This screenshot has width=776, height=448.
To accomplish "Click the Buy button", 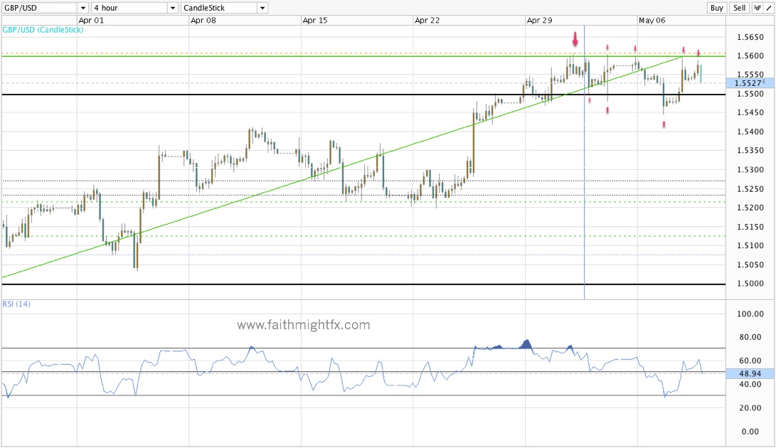I will (717, 8).
